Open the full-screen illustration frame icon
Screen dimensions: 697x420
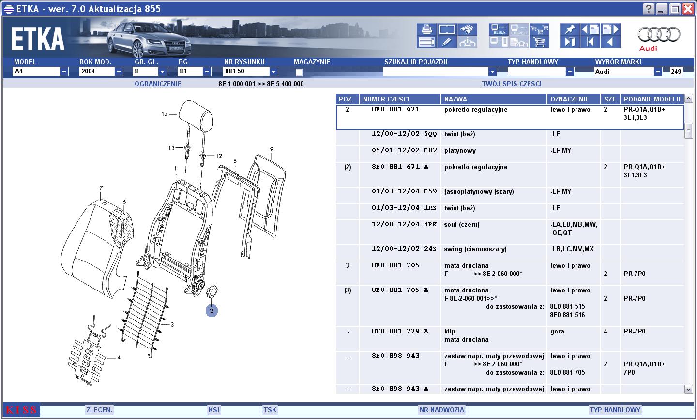[447, 29]
